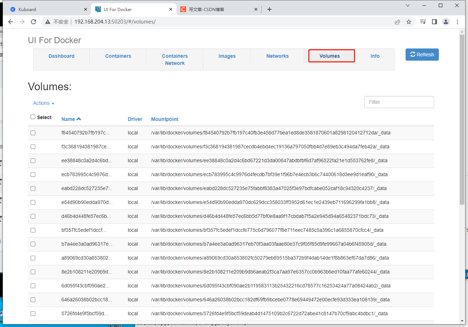Click the scrollbar up arrow
The height and width of the screenshot is (327, 468).
coord(462,32)
